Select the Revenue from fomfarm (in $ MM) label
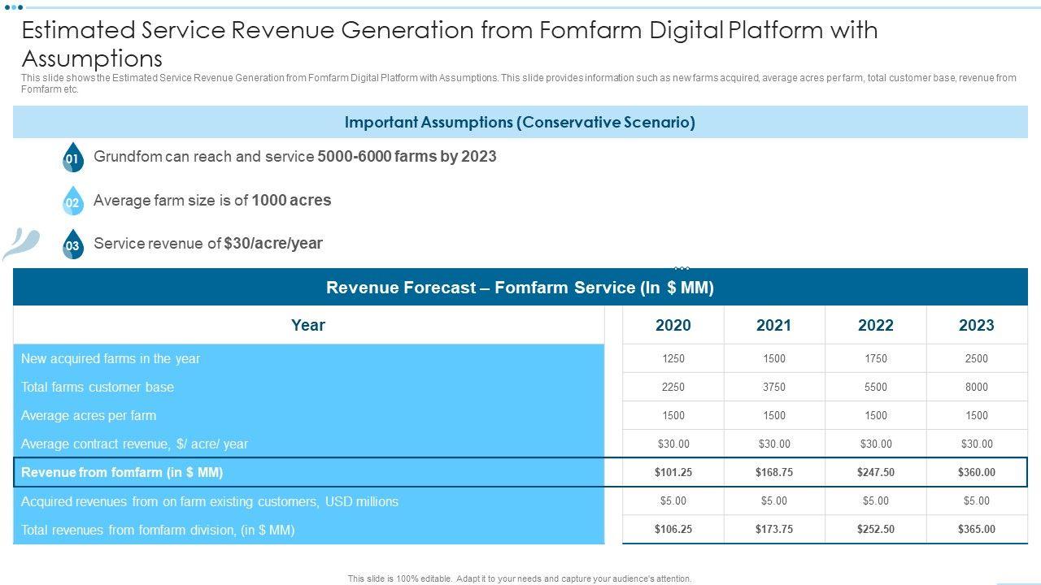The height and width of the screenshot is (585, 1041). [122, 472]
